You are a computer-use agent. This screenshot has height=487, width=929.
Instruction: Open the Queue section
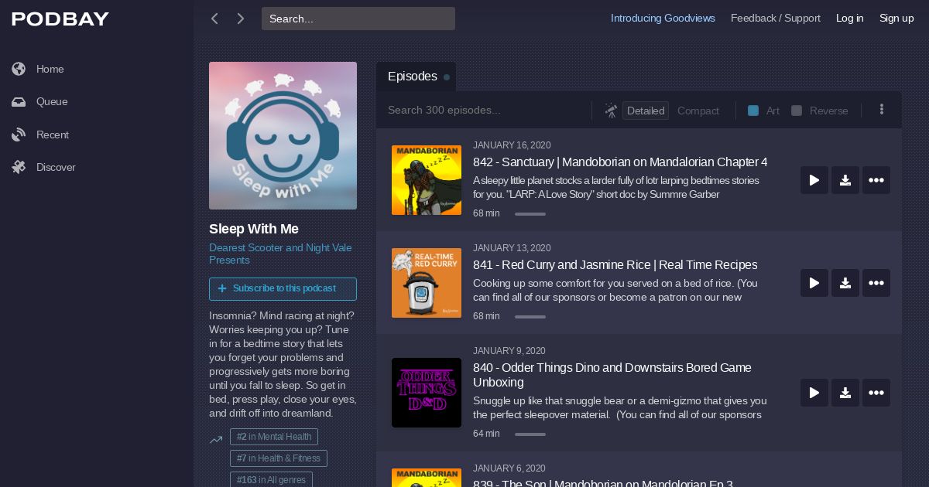coord(51,101)
